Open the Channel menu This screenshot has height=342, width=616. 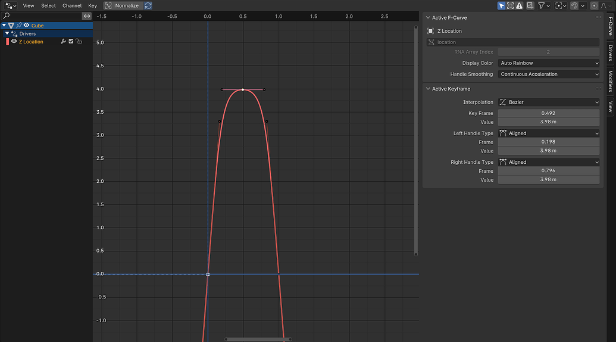coord(72,5)
